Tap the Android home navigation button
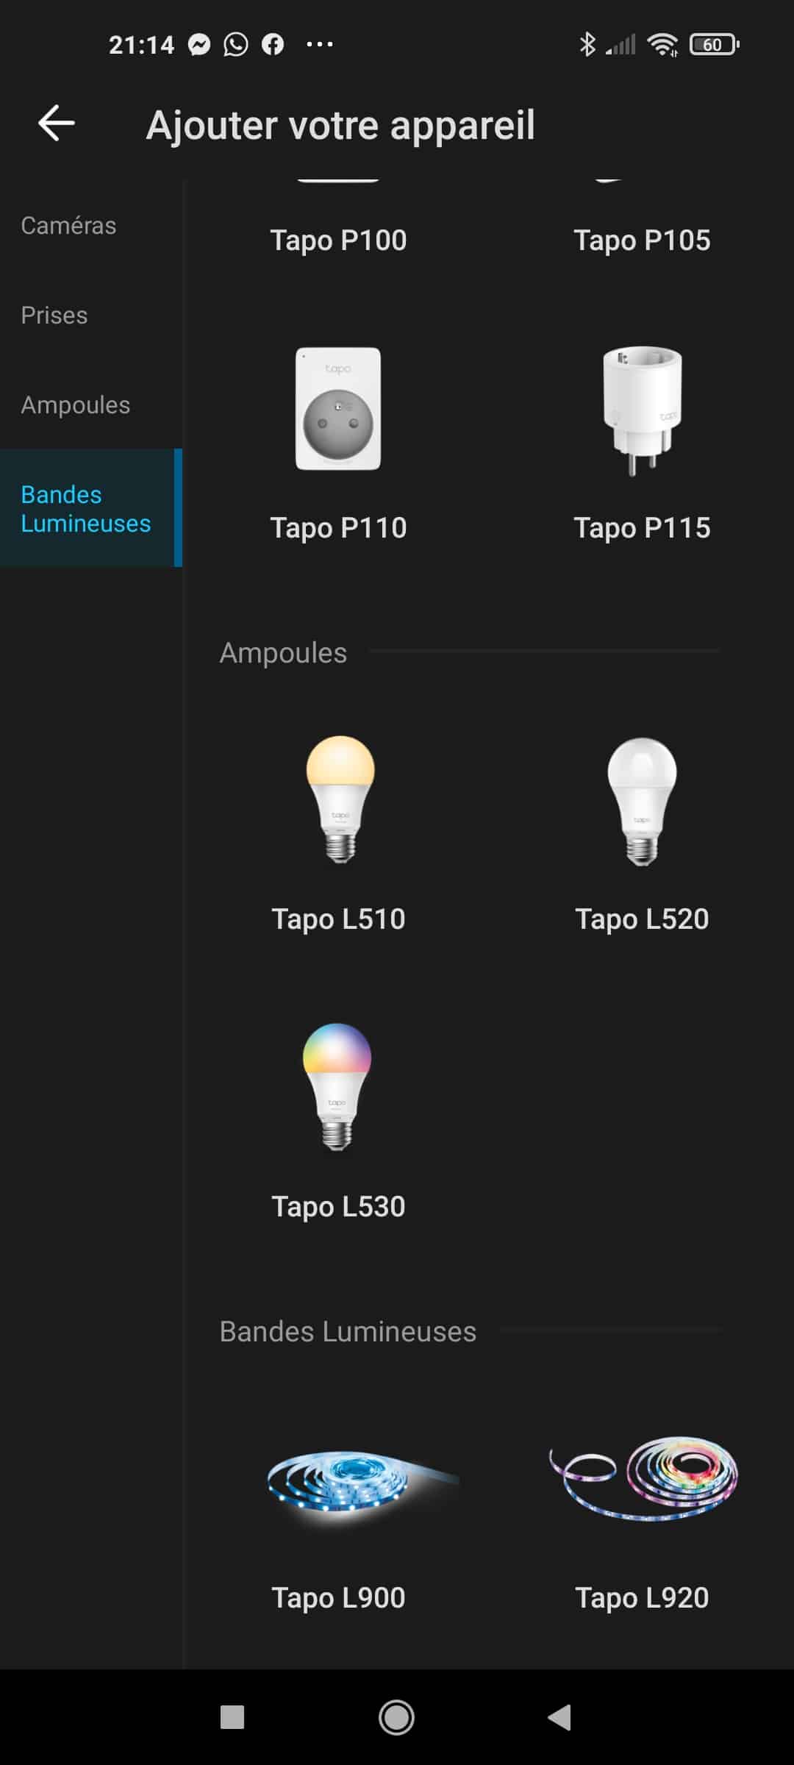This screenshot has height=1765, width=794. point(396,1718)
